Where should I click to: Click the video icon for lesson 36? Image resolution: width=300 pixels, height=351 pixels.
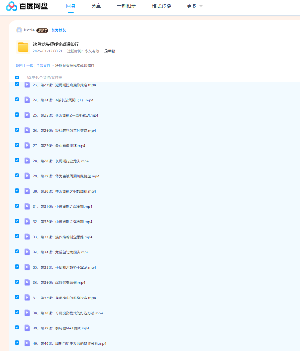[27, 283]
